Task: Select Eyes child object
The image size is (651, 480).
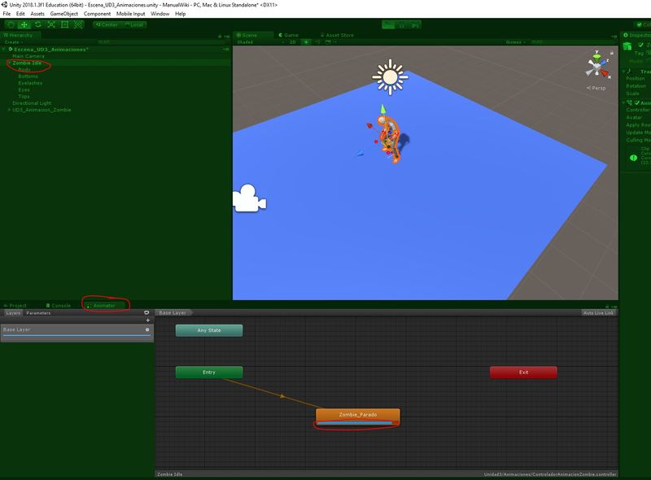Action: click(24, 89)
